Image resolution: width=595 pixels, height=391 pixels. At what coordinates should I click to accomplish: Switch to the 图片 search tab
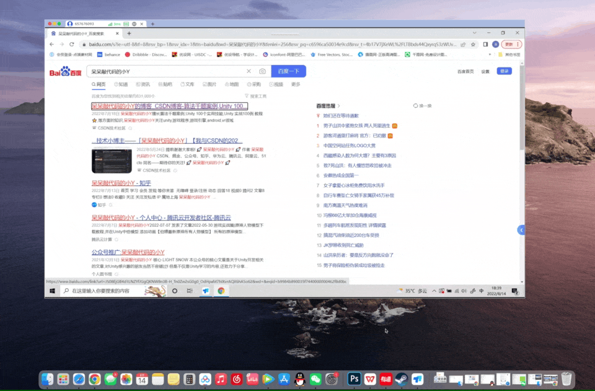click(x=209, y=84)
